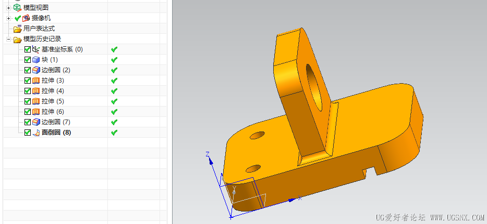Viewport: 487px width, 224px height.
Task: Click the 模型历史记录 folder icon
Action: 17,39
